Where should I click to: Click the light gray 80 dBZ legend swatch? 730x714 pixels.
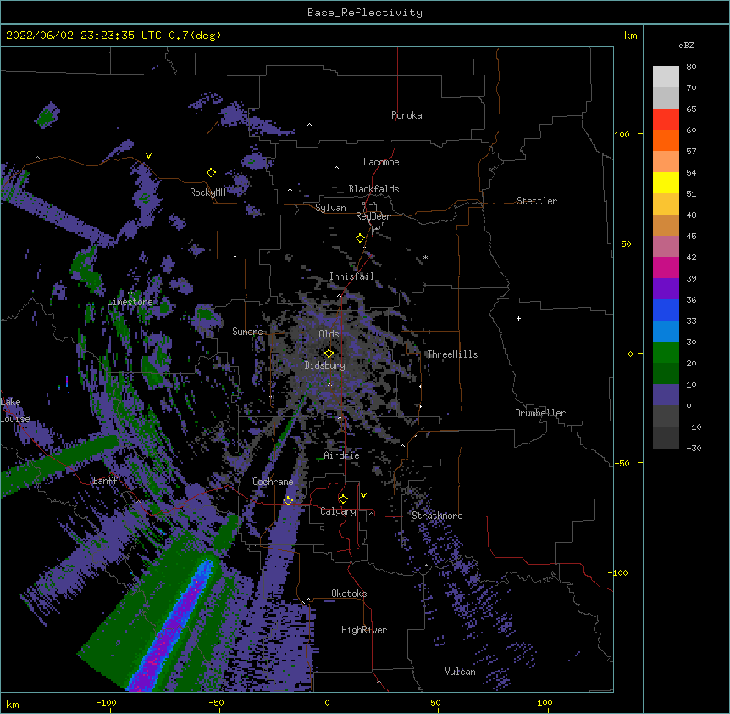point(666,76)
